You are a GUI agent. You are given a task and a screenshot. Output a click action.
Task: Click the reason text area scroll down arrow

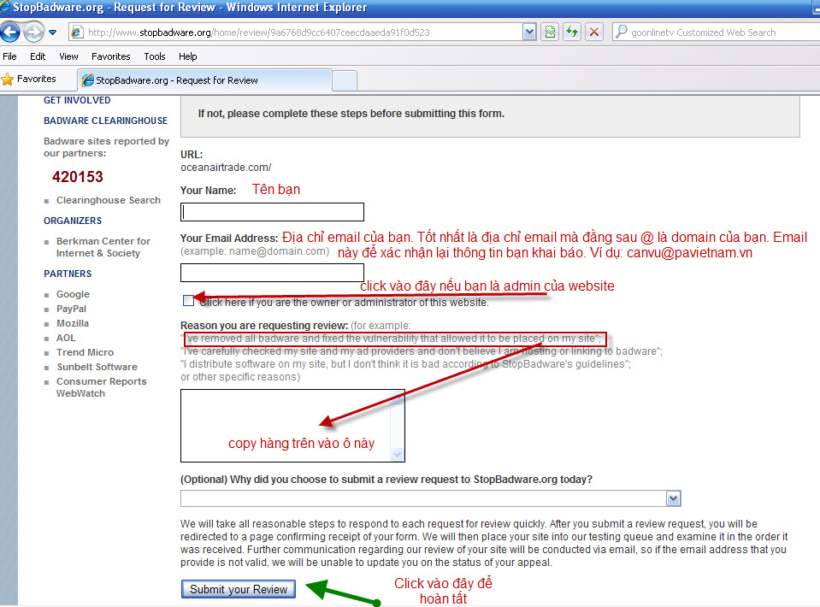398,454
